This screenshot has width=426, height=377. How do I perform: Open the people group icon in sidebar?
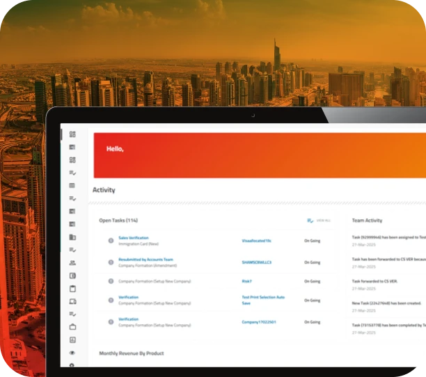coord(72,263)
